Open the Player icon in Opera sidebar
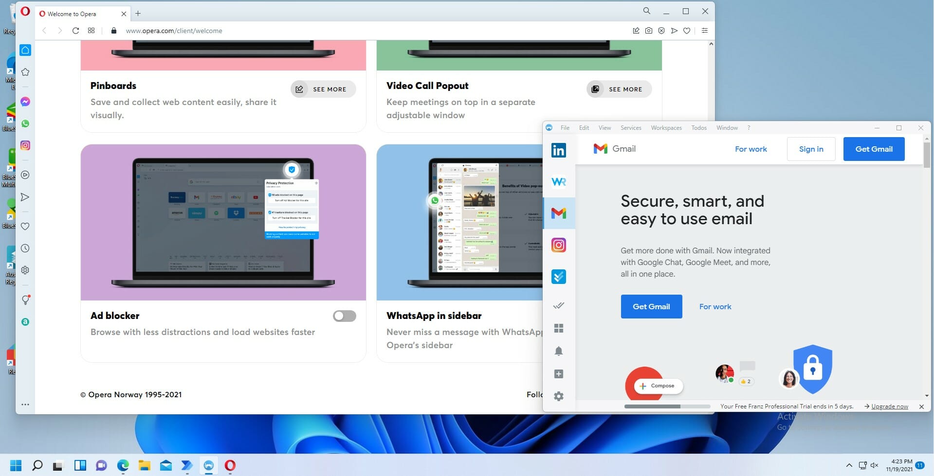 tap(25, 175)
